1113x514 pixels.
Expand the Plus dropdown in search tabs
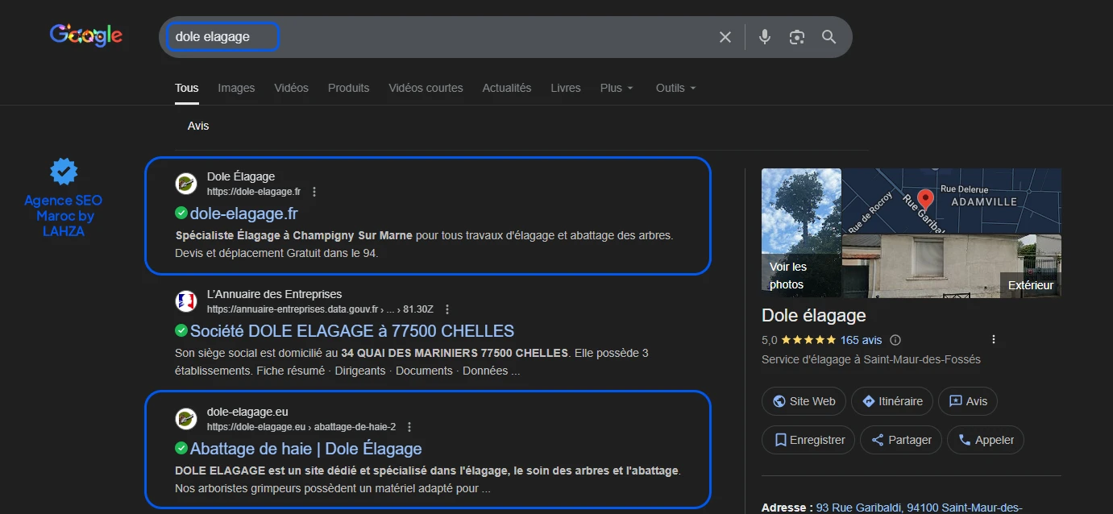[617, 88]
